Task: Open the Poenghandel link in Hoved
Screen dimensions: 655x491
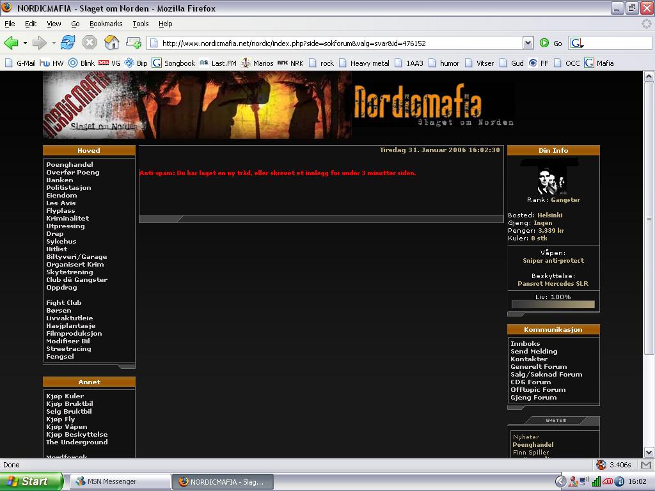Action: [x=70, y=164]
